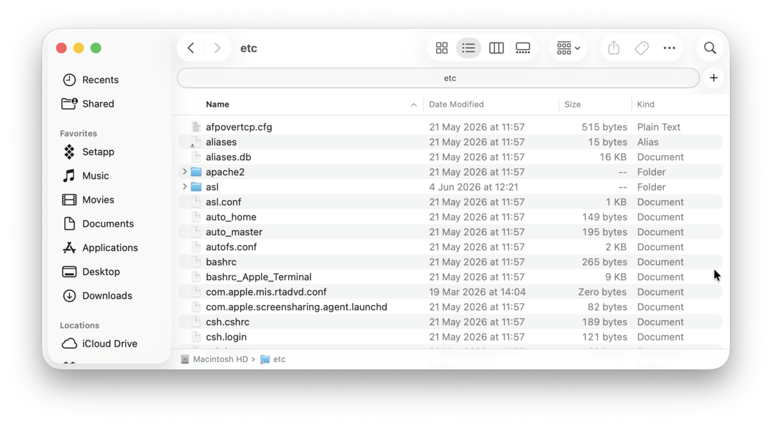Viewport: 772px width, 425px height.
Task: Sort by Kind column header
Action: (x=646, y=104)
